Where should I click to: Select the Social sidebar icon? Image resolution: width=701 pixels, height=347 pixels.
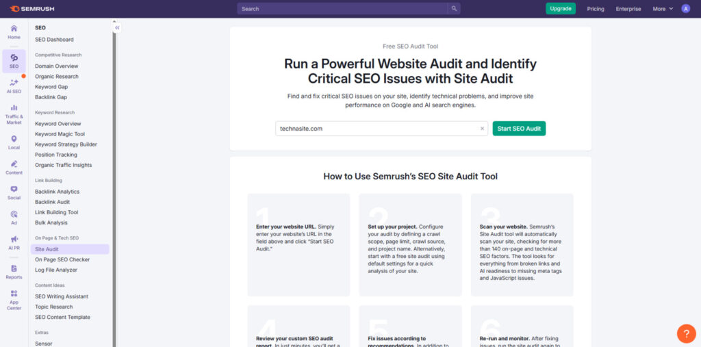tap(14, 190)
